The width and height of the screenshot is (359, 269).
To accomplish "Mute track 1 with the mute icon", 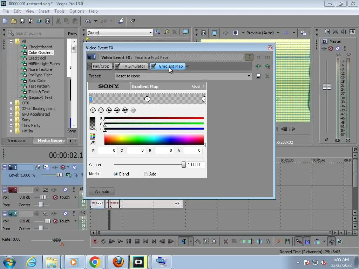I will pos(75,167).
